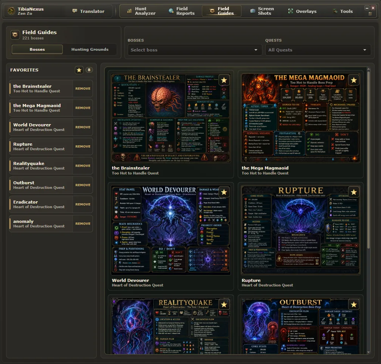This screenshot has width=381, height=364.
Task: Select Outburst in favorites list
Action: tap(41, 185)
